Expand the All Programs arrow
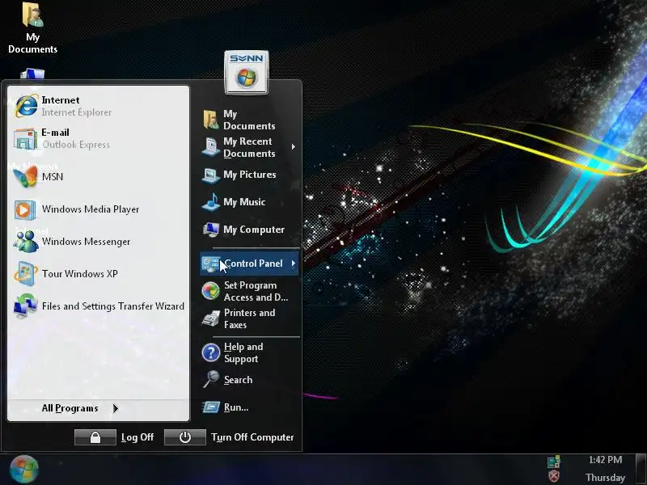The width and height of the screenshot is (647, 485). click(x=116, y=408)
